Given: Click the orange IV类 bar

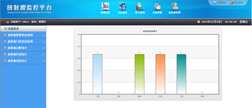Looking at the screenshot, I should tap(160, 74).
